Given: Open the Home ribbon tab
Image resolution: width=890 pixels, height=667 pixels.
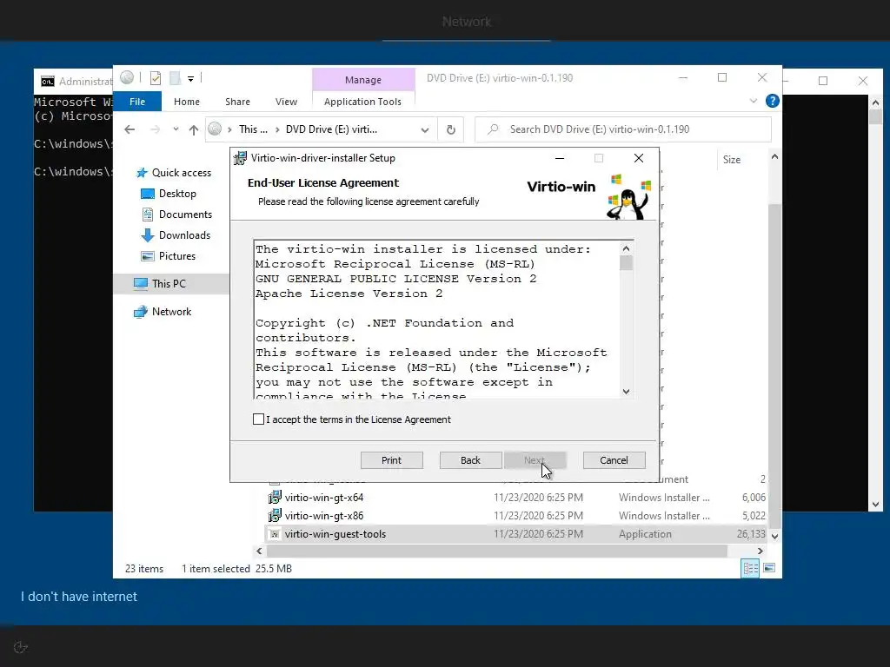Looking at the screenshot, I should (187, 102).
